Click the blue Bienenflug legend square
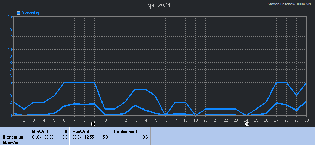 pyautogui.click(x=19, y=13)
